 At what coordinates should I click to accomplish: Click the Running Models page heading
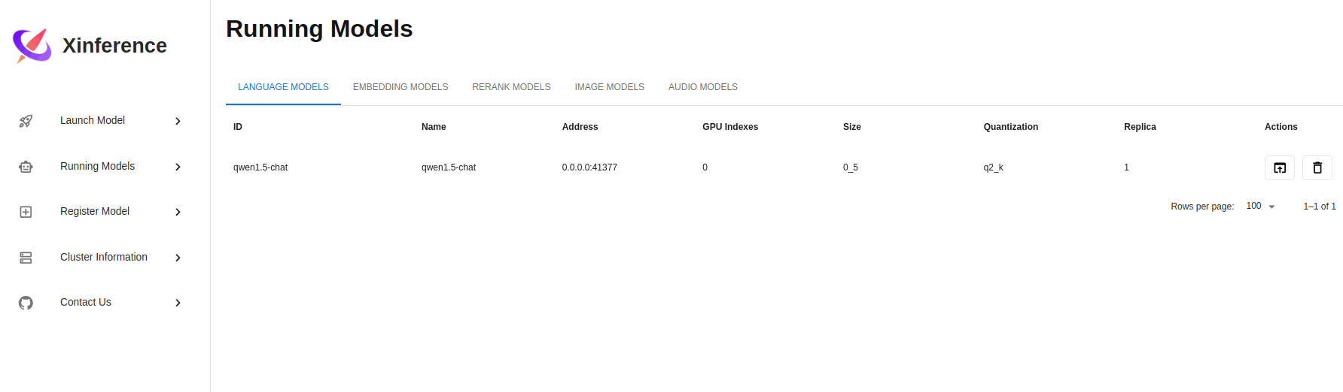[319, 29]
